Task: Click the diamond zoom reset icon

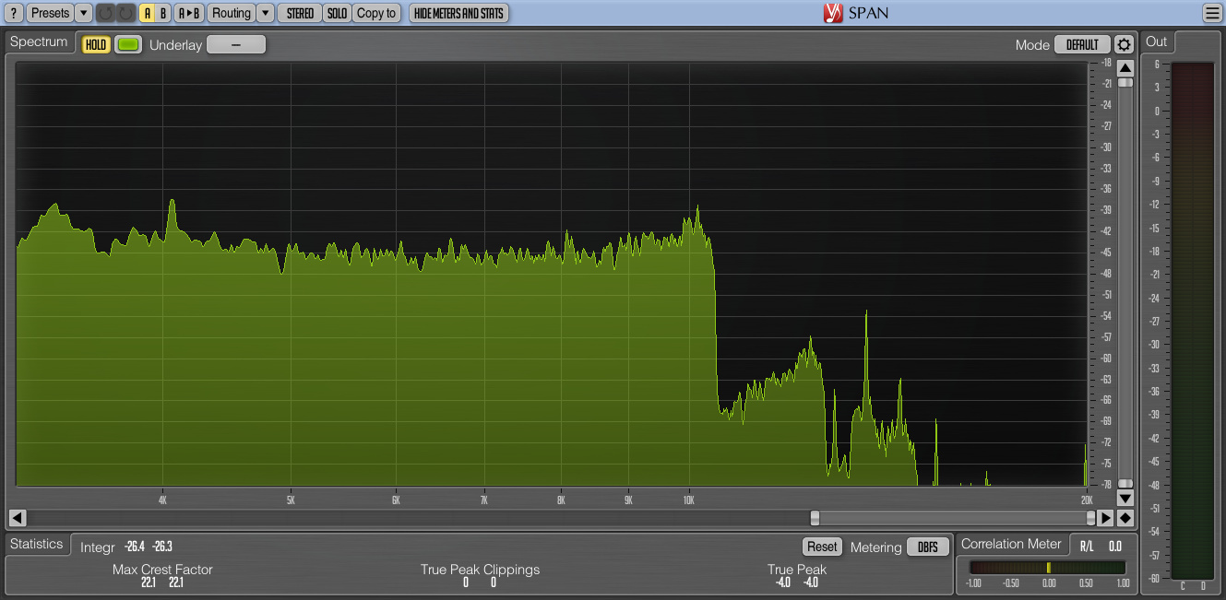Action: pos(1125,518)
